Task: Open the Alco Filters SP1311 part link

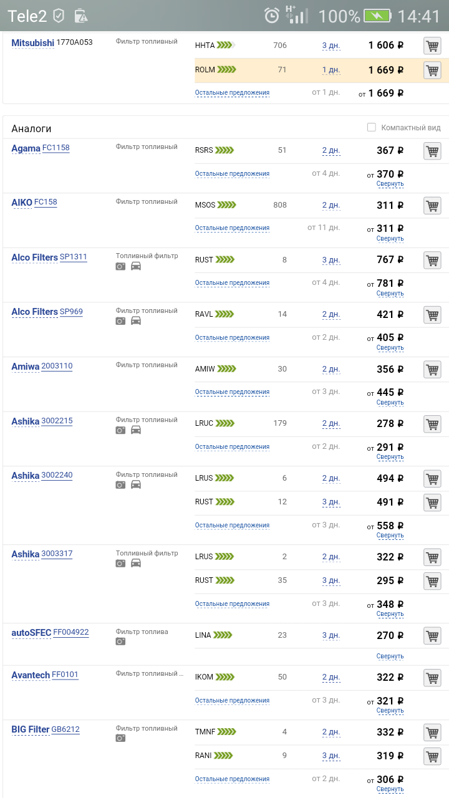Action: [x=74, y=257]
